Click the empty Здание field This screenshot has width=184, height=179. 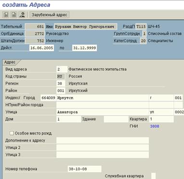click(116, 119)
